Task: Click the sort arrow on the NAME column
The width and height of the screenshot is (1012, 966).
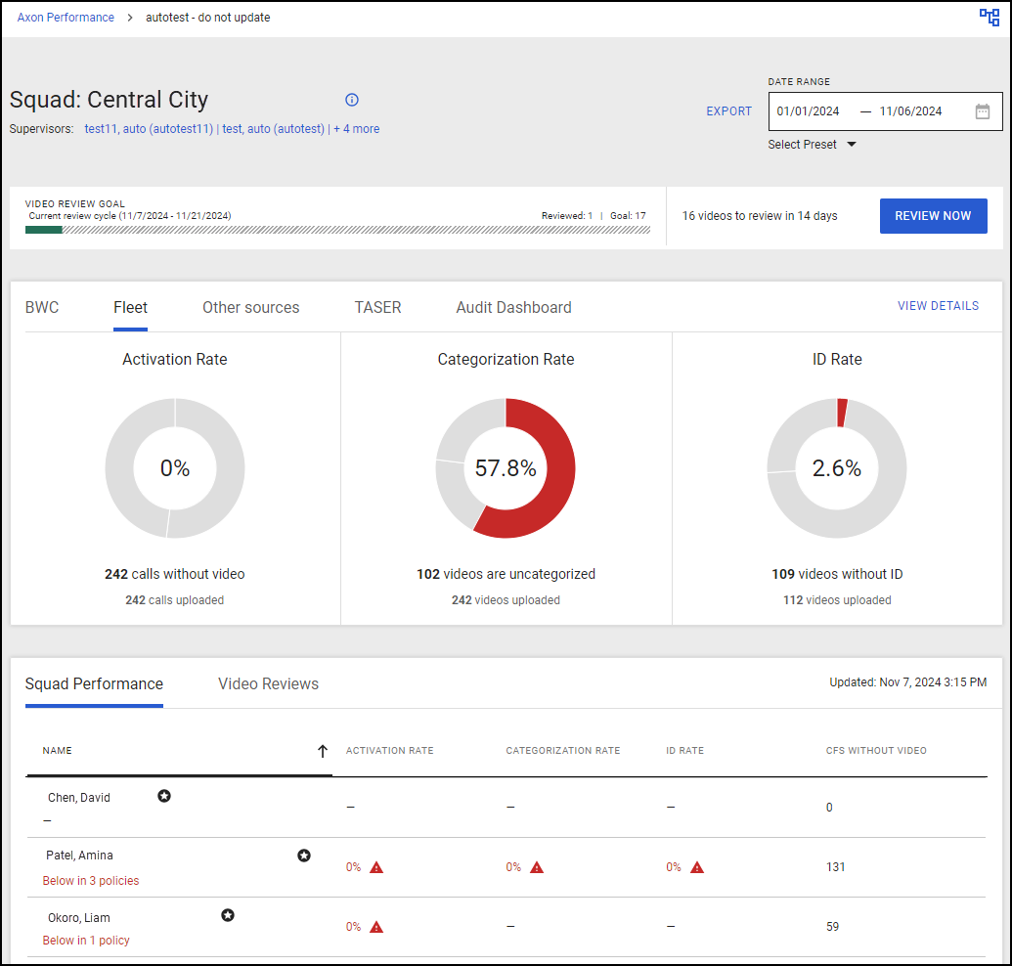Action: [323, 751]
